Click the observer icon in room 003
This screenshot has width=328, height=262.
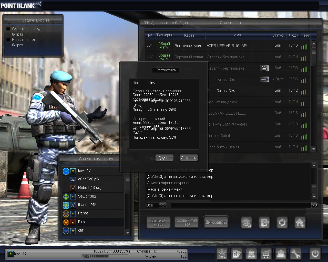(x=264, y=68)
